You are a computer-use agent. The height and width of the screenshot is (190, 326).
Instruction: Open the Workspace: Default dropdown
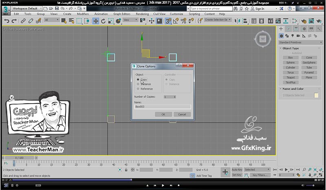coord(27,9)
